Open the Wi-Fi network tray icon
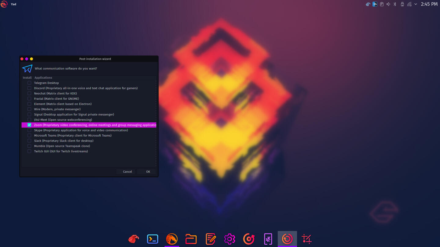Image resolution: width=440 pixels, height=247 pixels. coord(409,4)
